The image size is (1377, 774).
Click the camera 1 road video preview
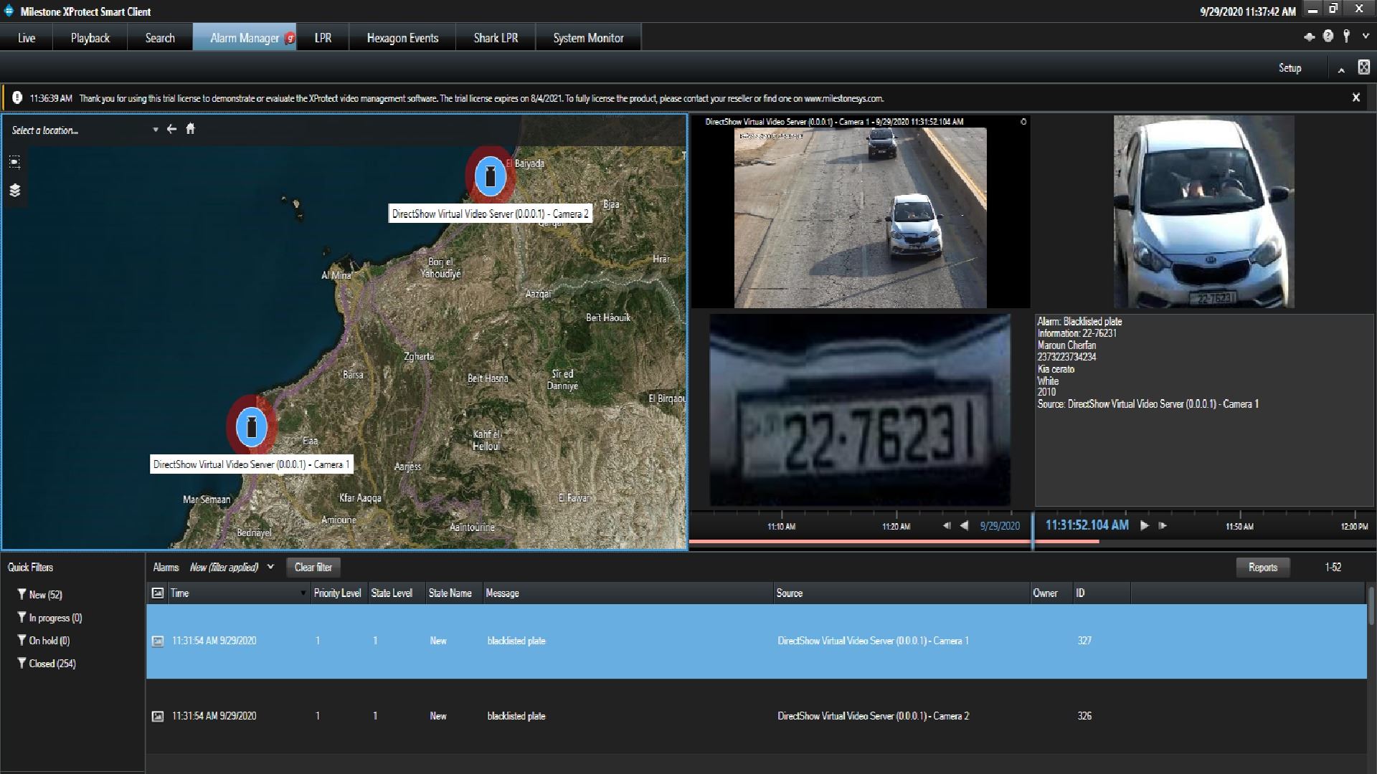point(860,218)
